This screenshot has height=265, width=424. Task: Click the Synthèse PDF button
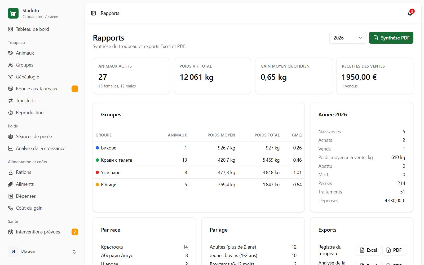[x=391, y=38]
